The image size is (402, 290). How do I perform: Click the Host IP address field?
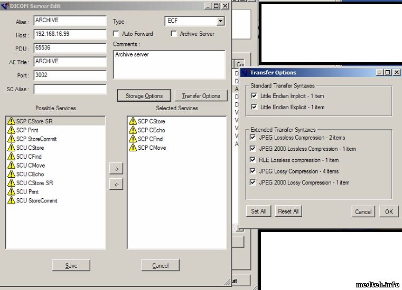70,34
